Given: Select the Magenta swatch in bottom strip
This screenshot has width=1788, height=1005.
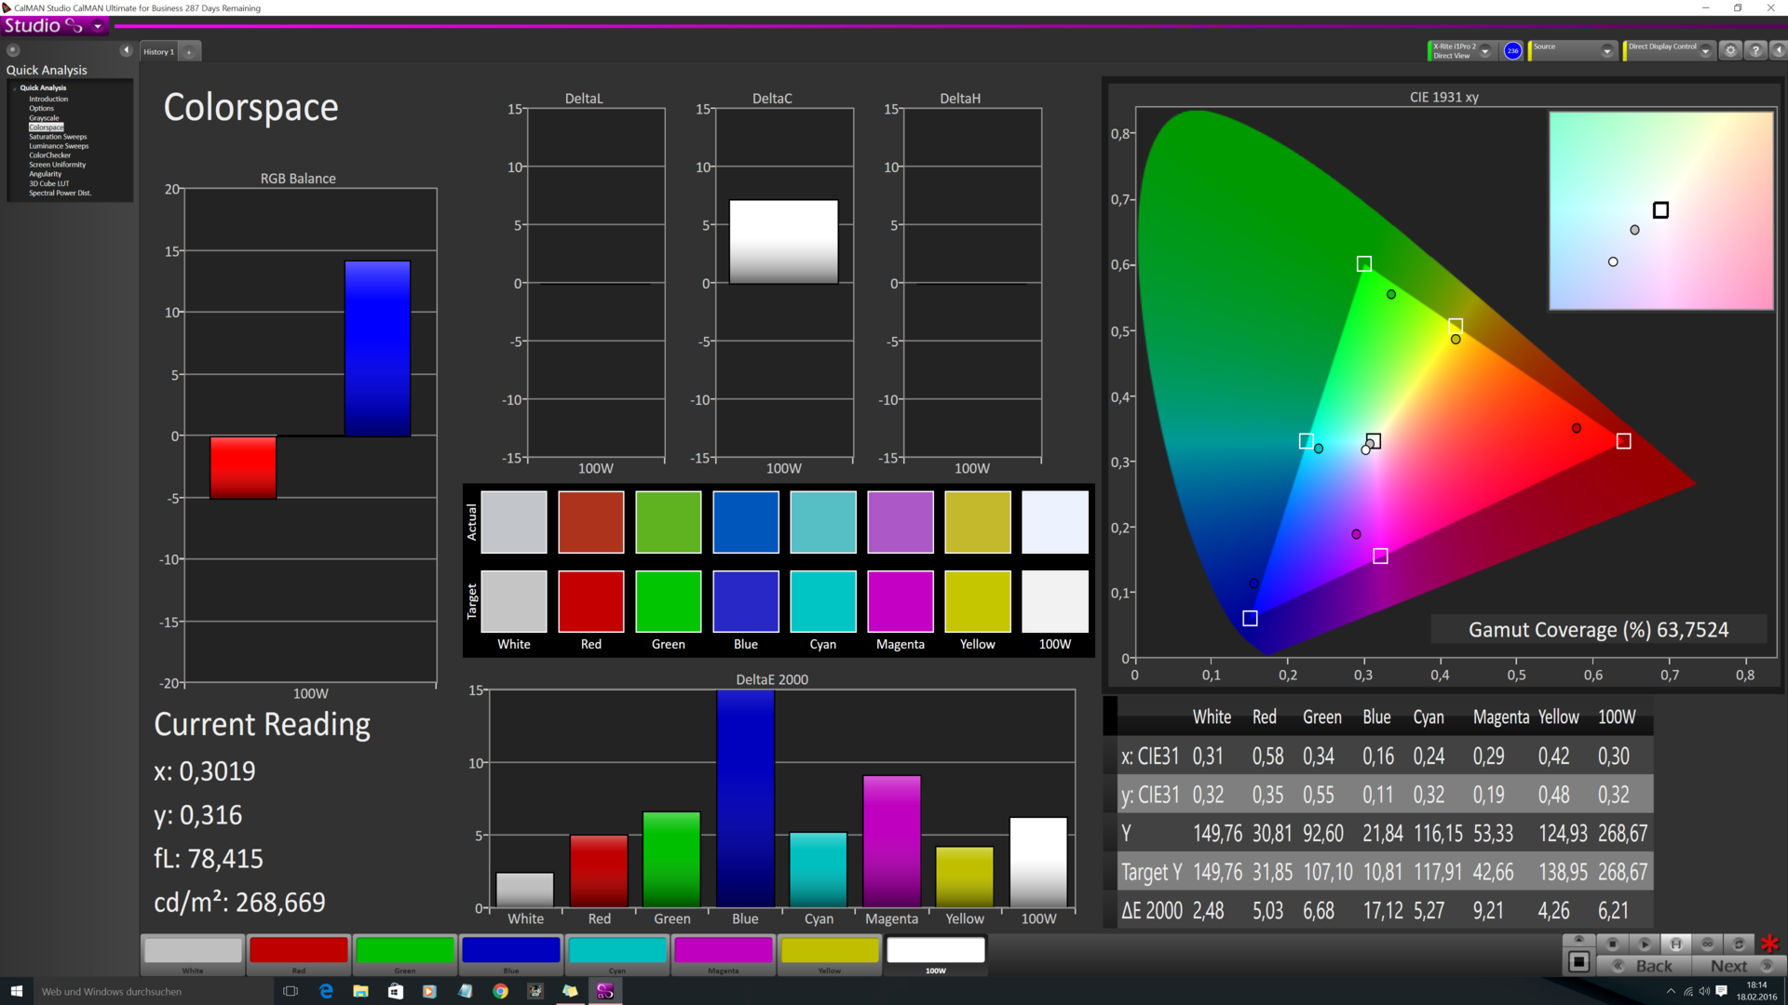Looking at the screenshot, I should pyautogui.click(x=723, y=951).
